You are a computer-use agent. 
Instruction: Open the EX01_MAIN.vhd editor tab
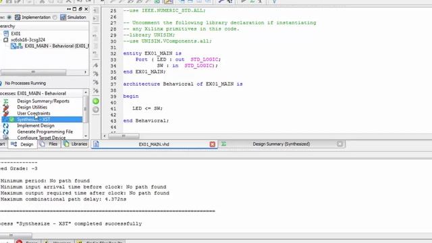pos(154,144)
